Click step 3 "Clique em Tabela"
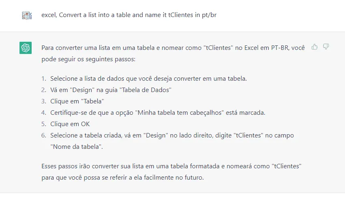 [77, 101]
